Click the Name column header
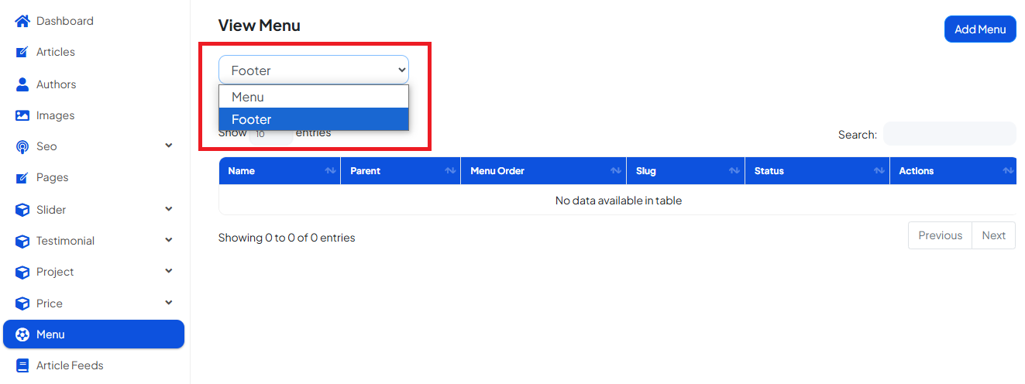 (x=280, y=171)
